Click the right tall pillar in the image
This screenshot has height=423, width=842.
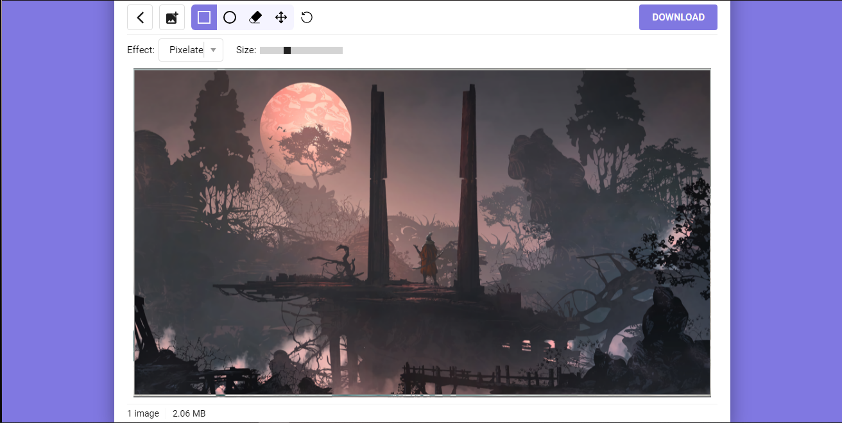pyautogui.click(x=468, y=186)
